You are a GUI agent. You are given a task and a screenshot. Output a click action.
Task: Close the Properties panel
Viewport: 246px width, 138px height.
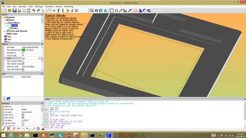[42, 103]
